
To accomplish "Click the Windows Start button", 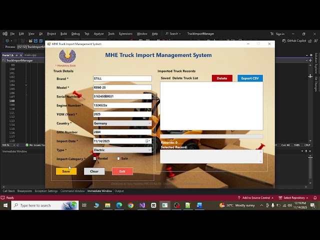I will (5, 205).
